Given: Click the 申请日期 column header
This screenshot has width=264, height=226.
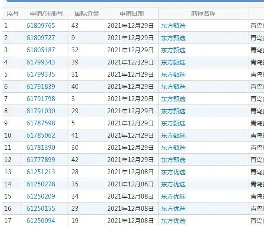Looking at the screenshot, I should 132,13.
